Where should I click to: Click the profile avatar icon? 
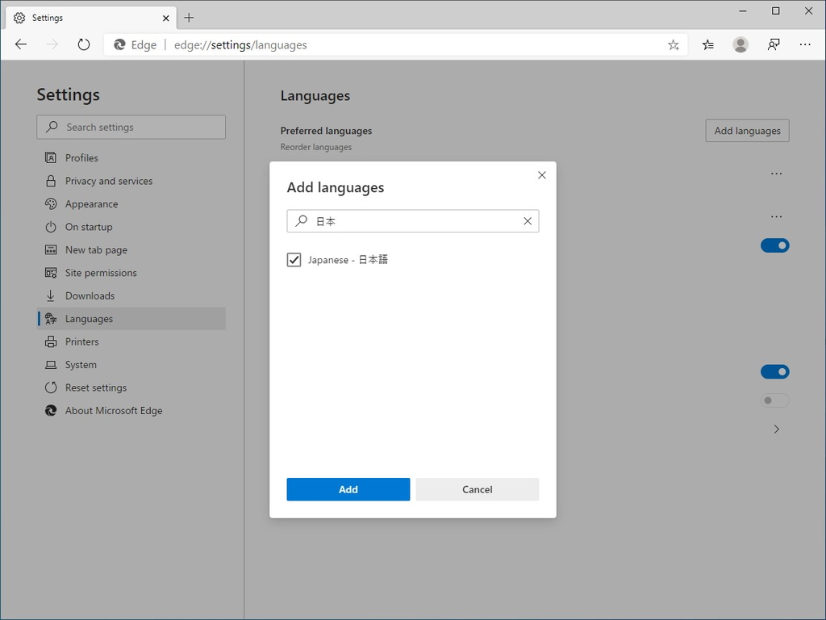[x=740, y=44]
